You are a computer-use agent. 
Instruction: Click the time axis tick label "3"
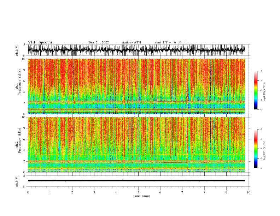pos(94,192)
